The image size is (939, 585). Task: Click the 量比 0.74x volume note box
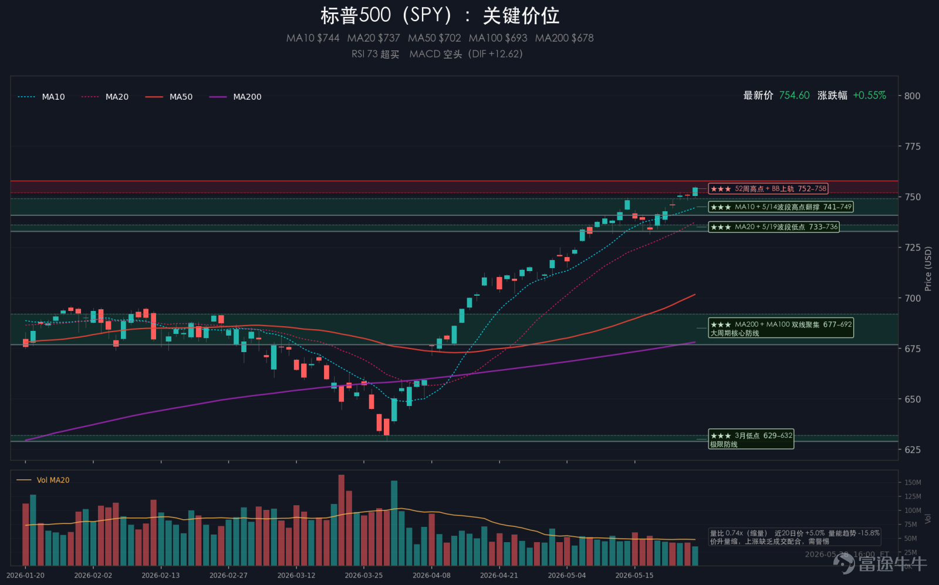(x=795, y=537)
